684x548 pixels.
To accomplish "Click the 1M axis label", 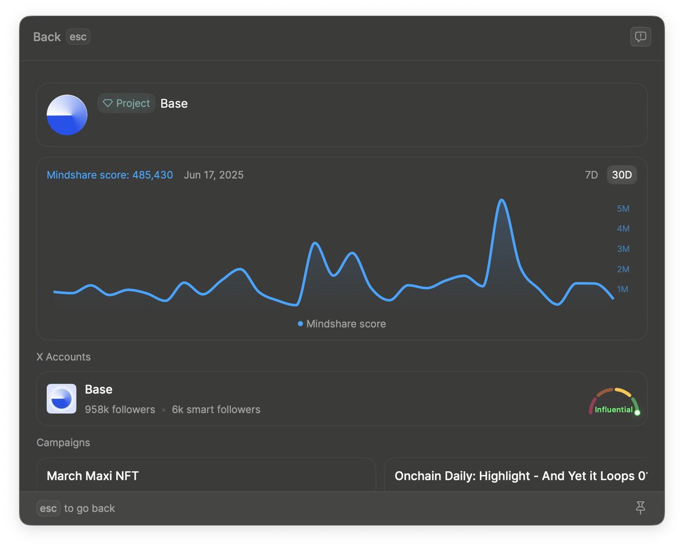I will click(x=623, y=289).
